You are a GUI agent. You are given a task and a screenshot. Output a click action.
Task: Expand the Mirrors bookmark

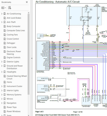click(2, 99)
